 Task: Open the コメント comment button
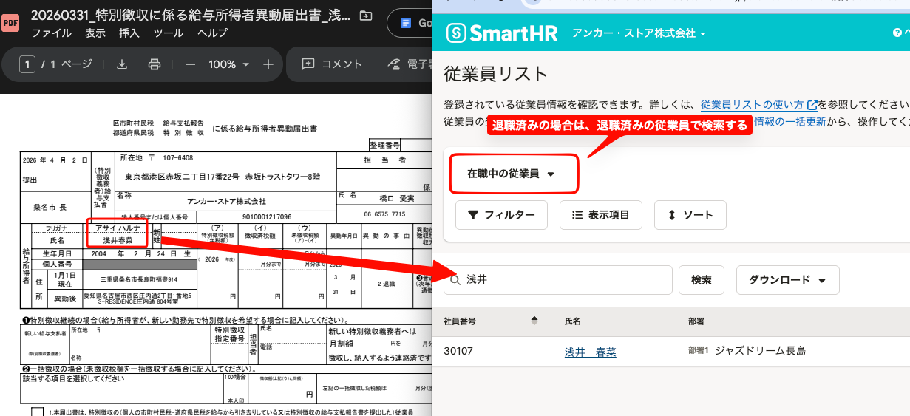pyautogui.click(x=332, y=64)
